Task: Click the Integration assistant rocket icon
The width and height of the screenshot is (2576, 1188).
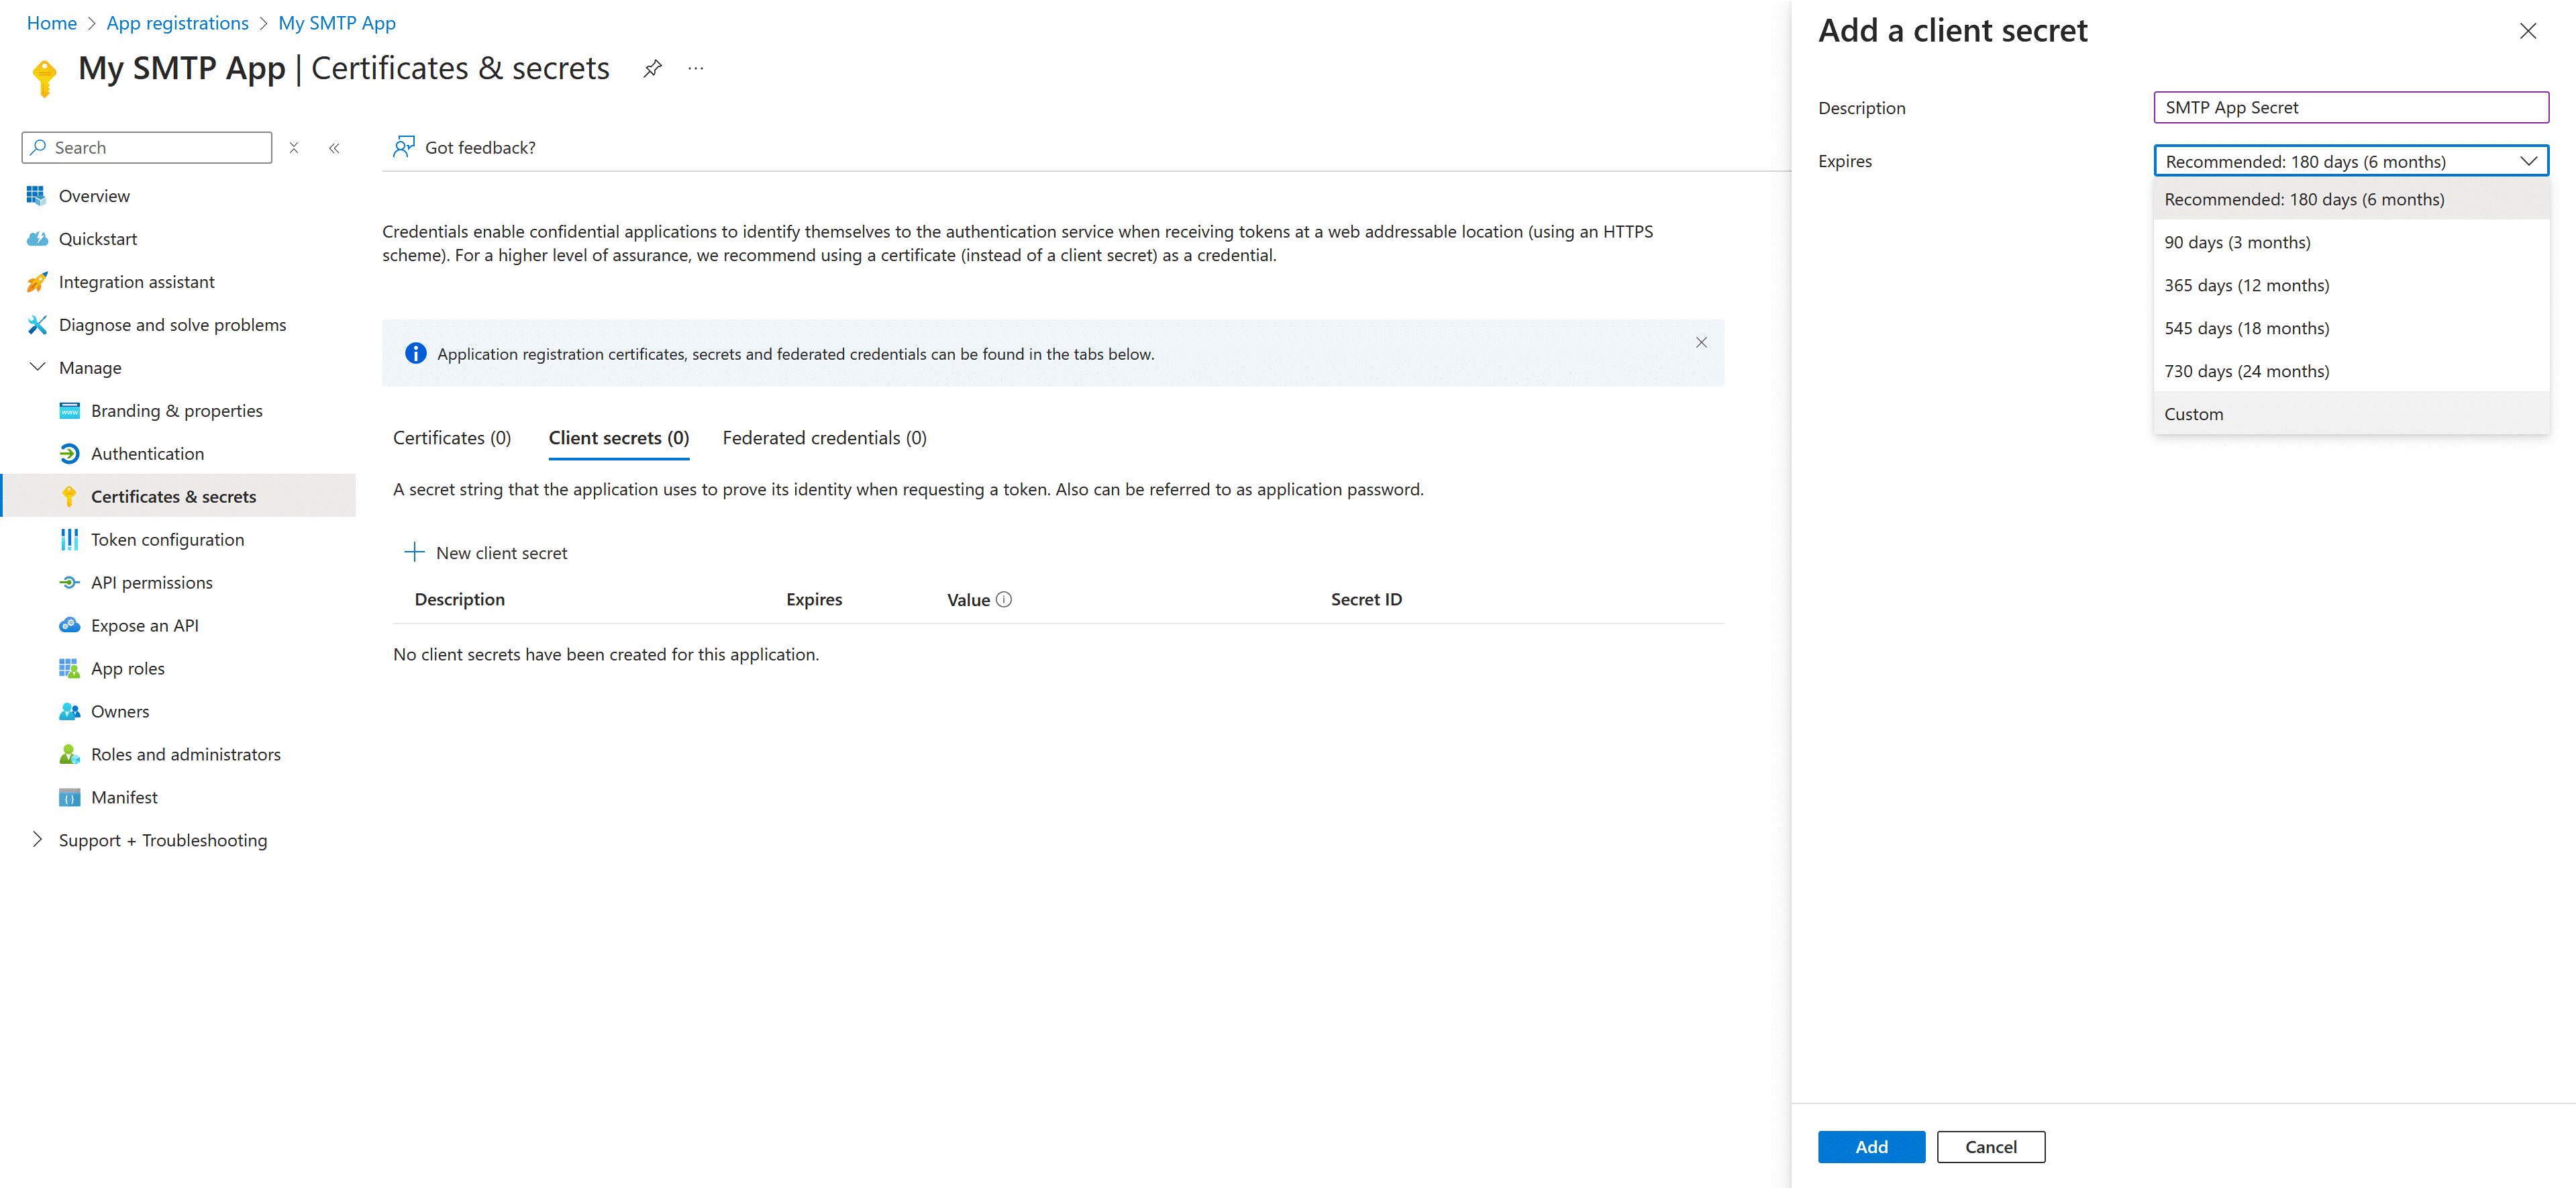Action: [x=37, y=282]
